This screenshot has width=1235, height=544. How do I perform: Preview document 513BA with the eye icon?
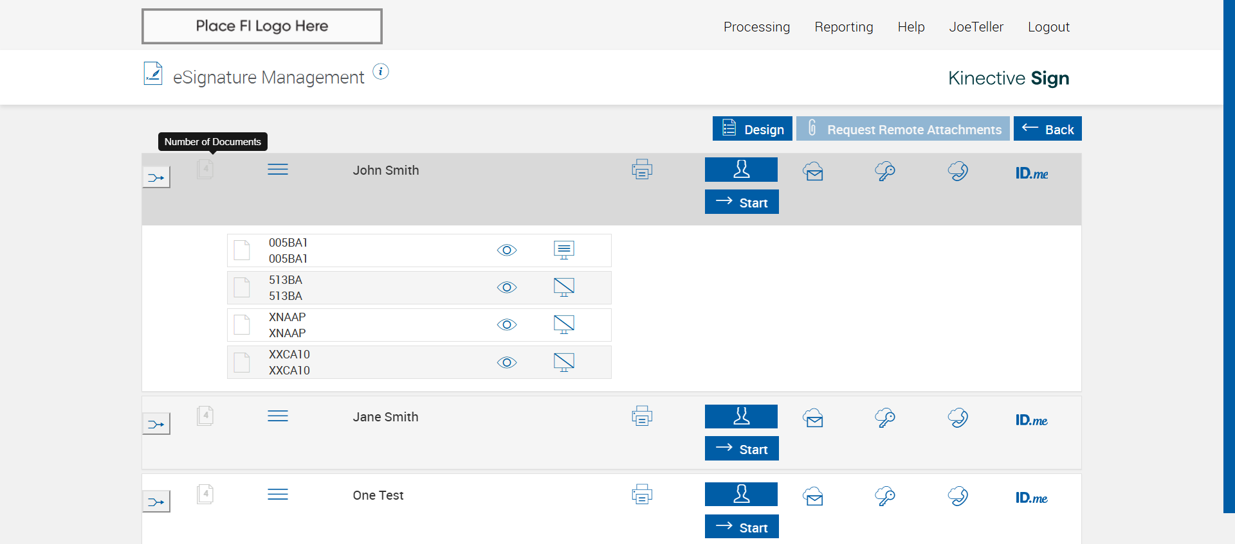click(x=507, y=288)
